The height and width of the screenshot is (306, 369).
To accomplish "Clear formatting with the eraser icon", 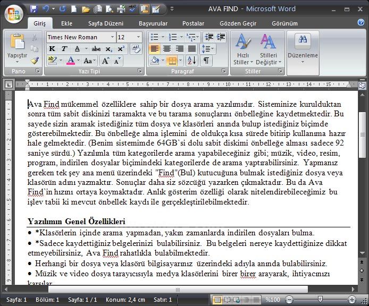I will pyautogui.click(x=136, y=49).
